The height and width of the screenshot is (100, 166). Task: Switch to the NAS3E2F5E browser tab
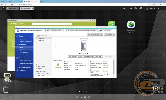[x=31, y=1]
